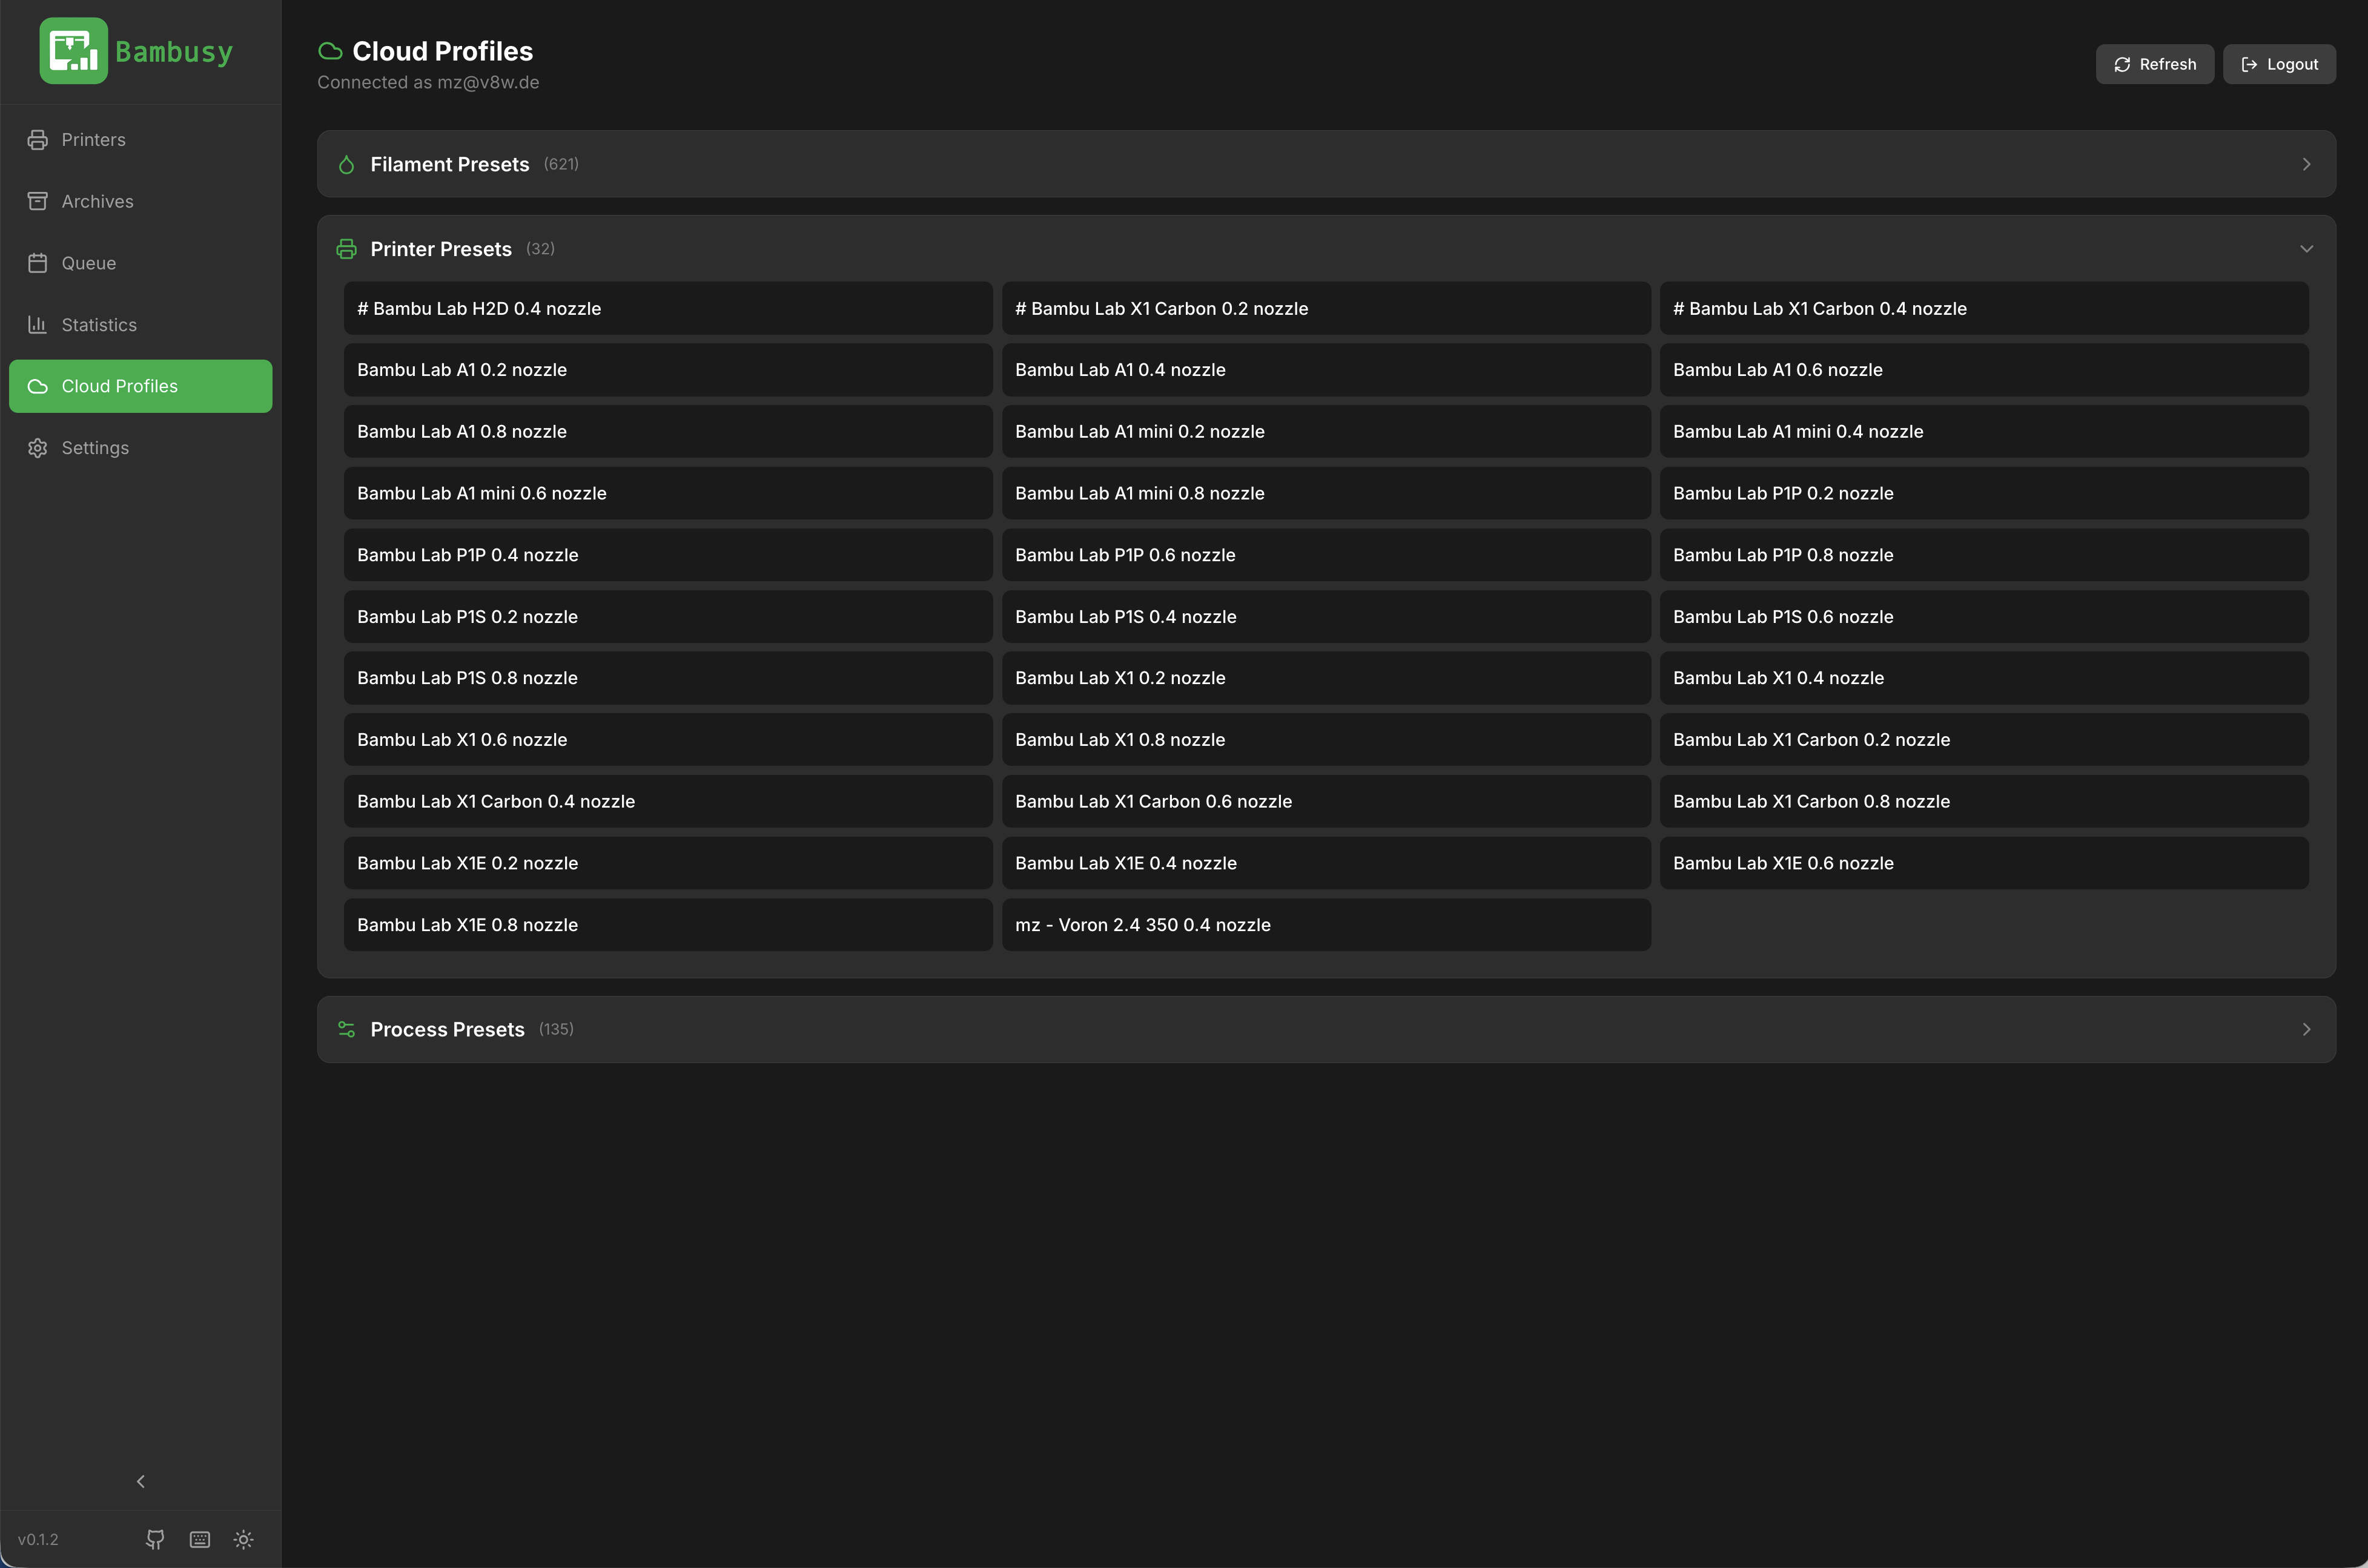The image size is (2368, 1568).
Task: Select the mz - Voron 2.4 350 preset
Action: (1326, 925)
